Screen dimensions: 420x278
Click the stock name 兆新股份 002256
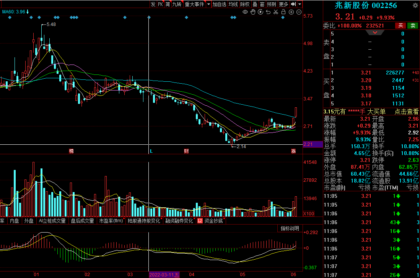(x=366, y=5)
